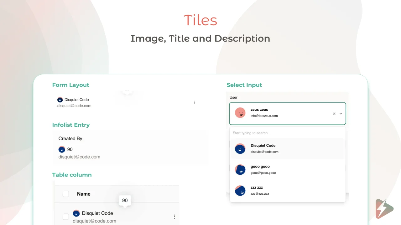Viewport: 401px width, 225px height.
Task: Click the Disquiet Code avatar under Form Layout
Action: [60, 100]
